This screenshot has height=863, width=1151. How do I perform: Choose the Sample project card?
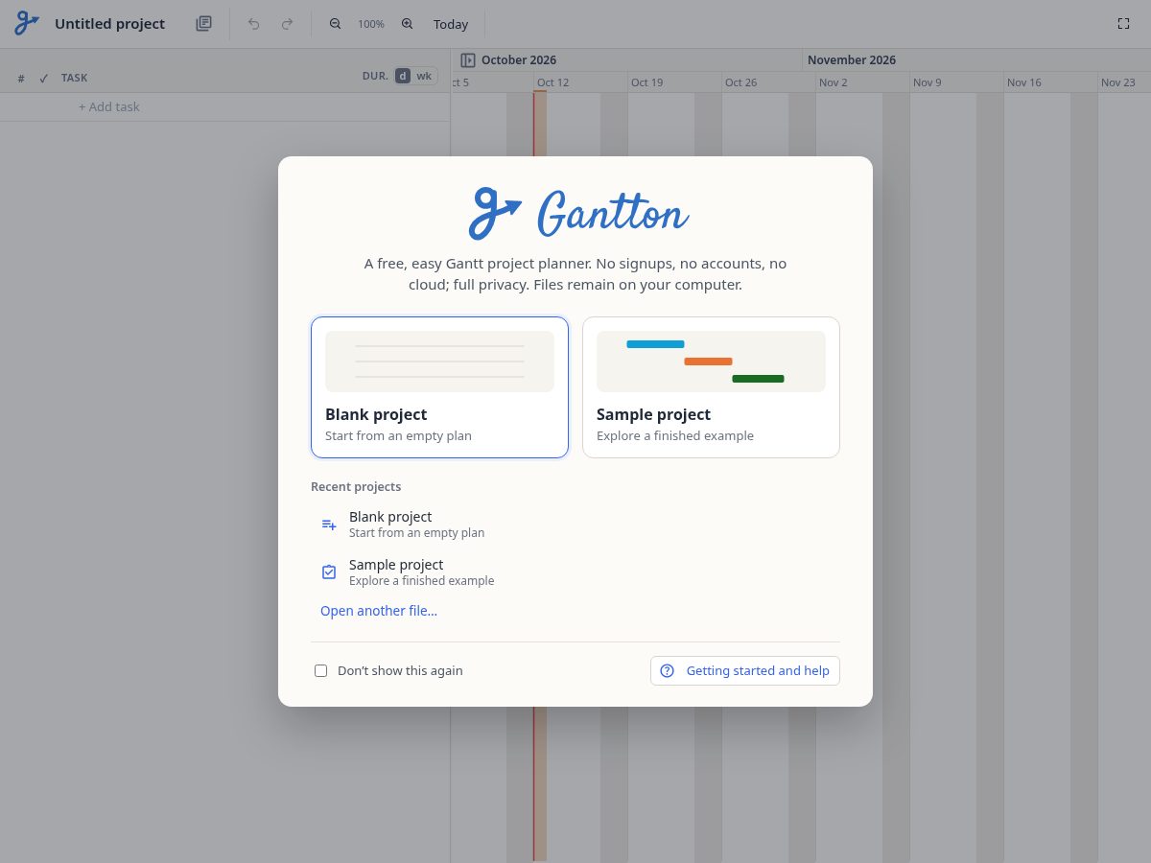(711, 387)
